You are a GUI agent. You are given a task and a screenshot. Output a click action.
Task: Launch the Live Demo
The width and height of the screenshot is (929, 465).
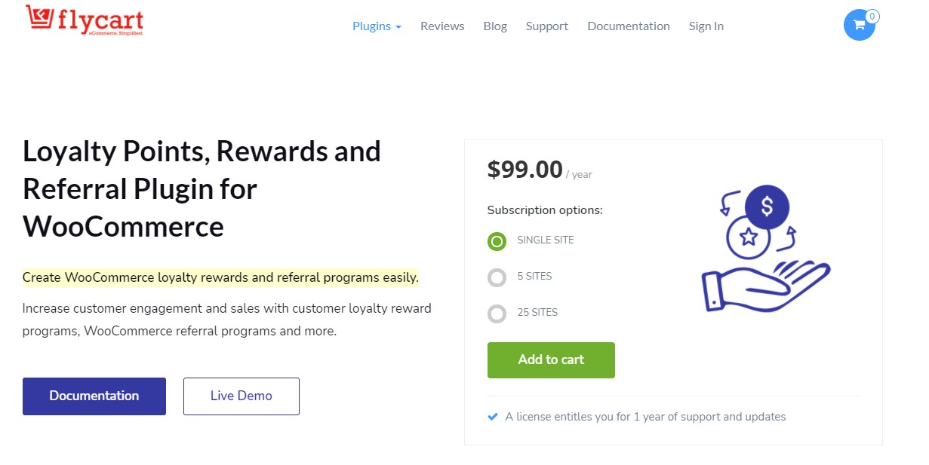(x=241, y=396)
